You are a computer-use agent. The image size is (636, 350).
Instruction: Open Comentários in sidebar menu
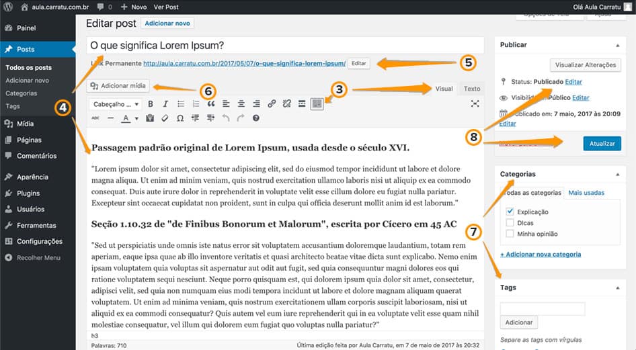point(38,156)
